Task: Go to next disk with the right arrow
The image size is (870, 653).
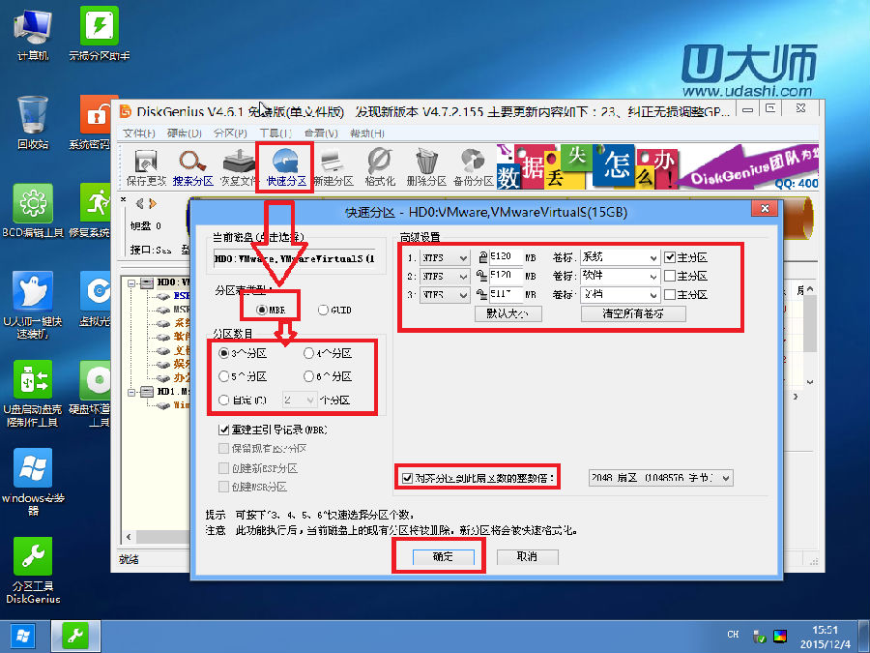Action: pyautogui.click(x=153, y=204)
